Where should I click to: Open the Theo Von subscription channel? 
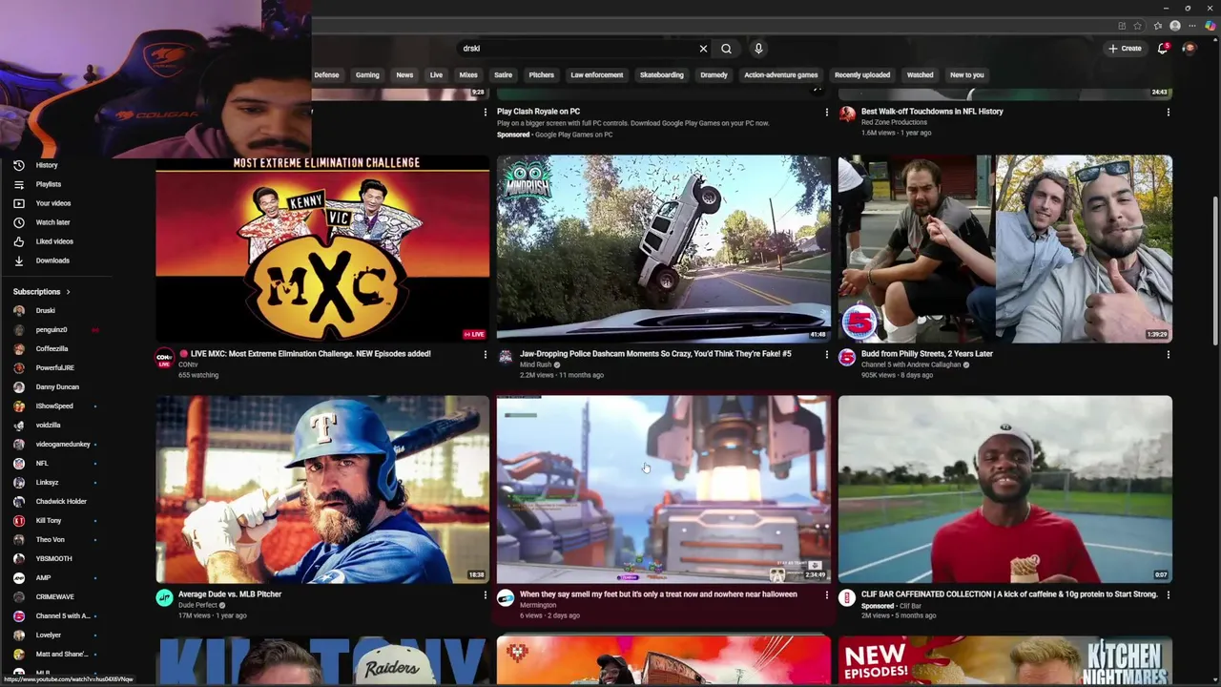click(x=50, y=540)
